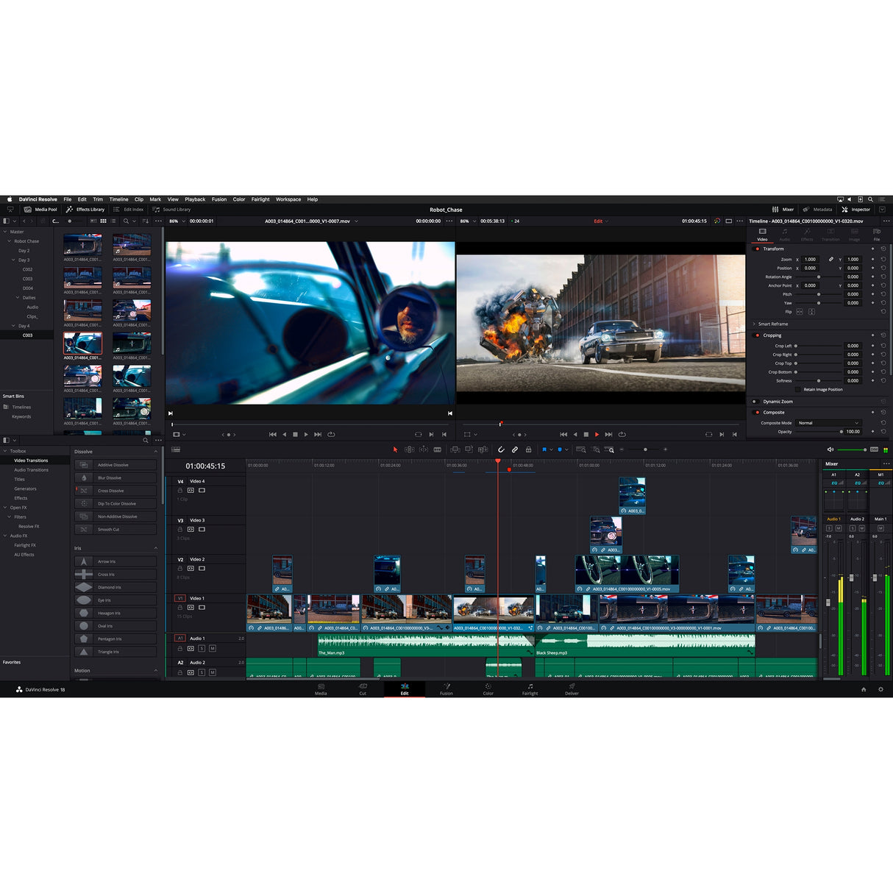Toggle snapping in the timeline toolbar
The image size is (893, 893).
tap(501, 449)
